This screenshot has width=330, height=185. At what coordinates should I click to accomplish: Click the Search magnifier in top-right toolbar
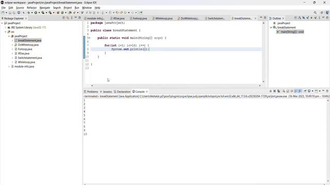coord(315,12)
